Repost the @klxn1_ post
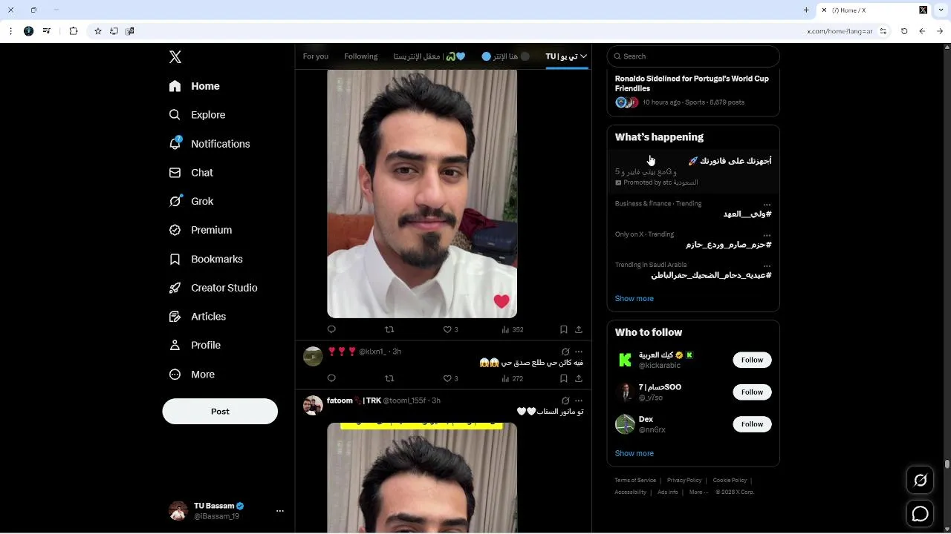951x534 pixels. (389, 378)
